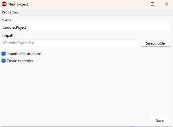This screenshot has height=127, width=173.
Task: Uncheck the Import data structure checkbox
Action: coord(4,54)
